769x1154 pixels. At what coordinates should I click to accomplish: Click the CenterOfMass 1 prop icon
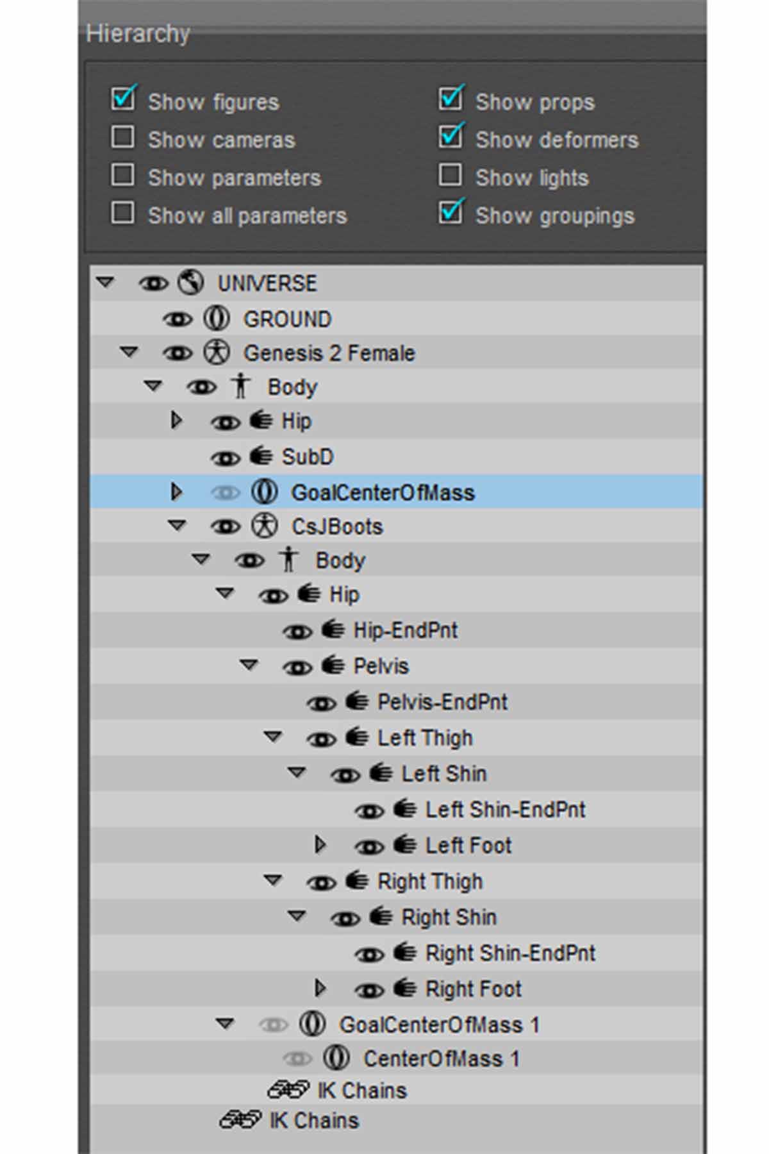click(x=336, y=1058)
